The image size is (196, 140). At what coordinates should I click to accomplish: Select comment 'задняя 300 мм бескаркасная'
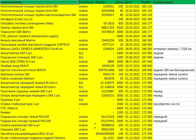pyautogui.click(x=174, y=70)
